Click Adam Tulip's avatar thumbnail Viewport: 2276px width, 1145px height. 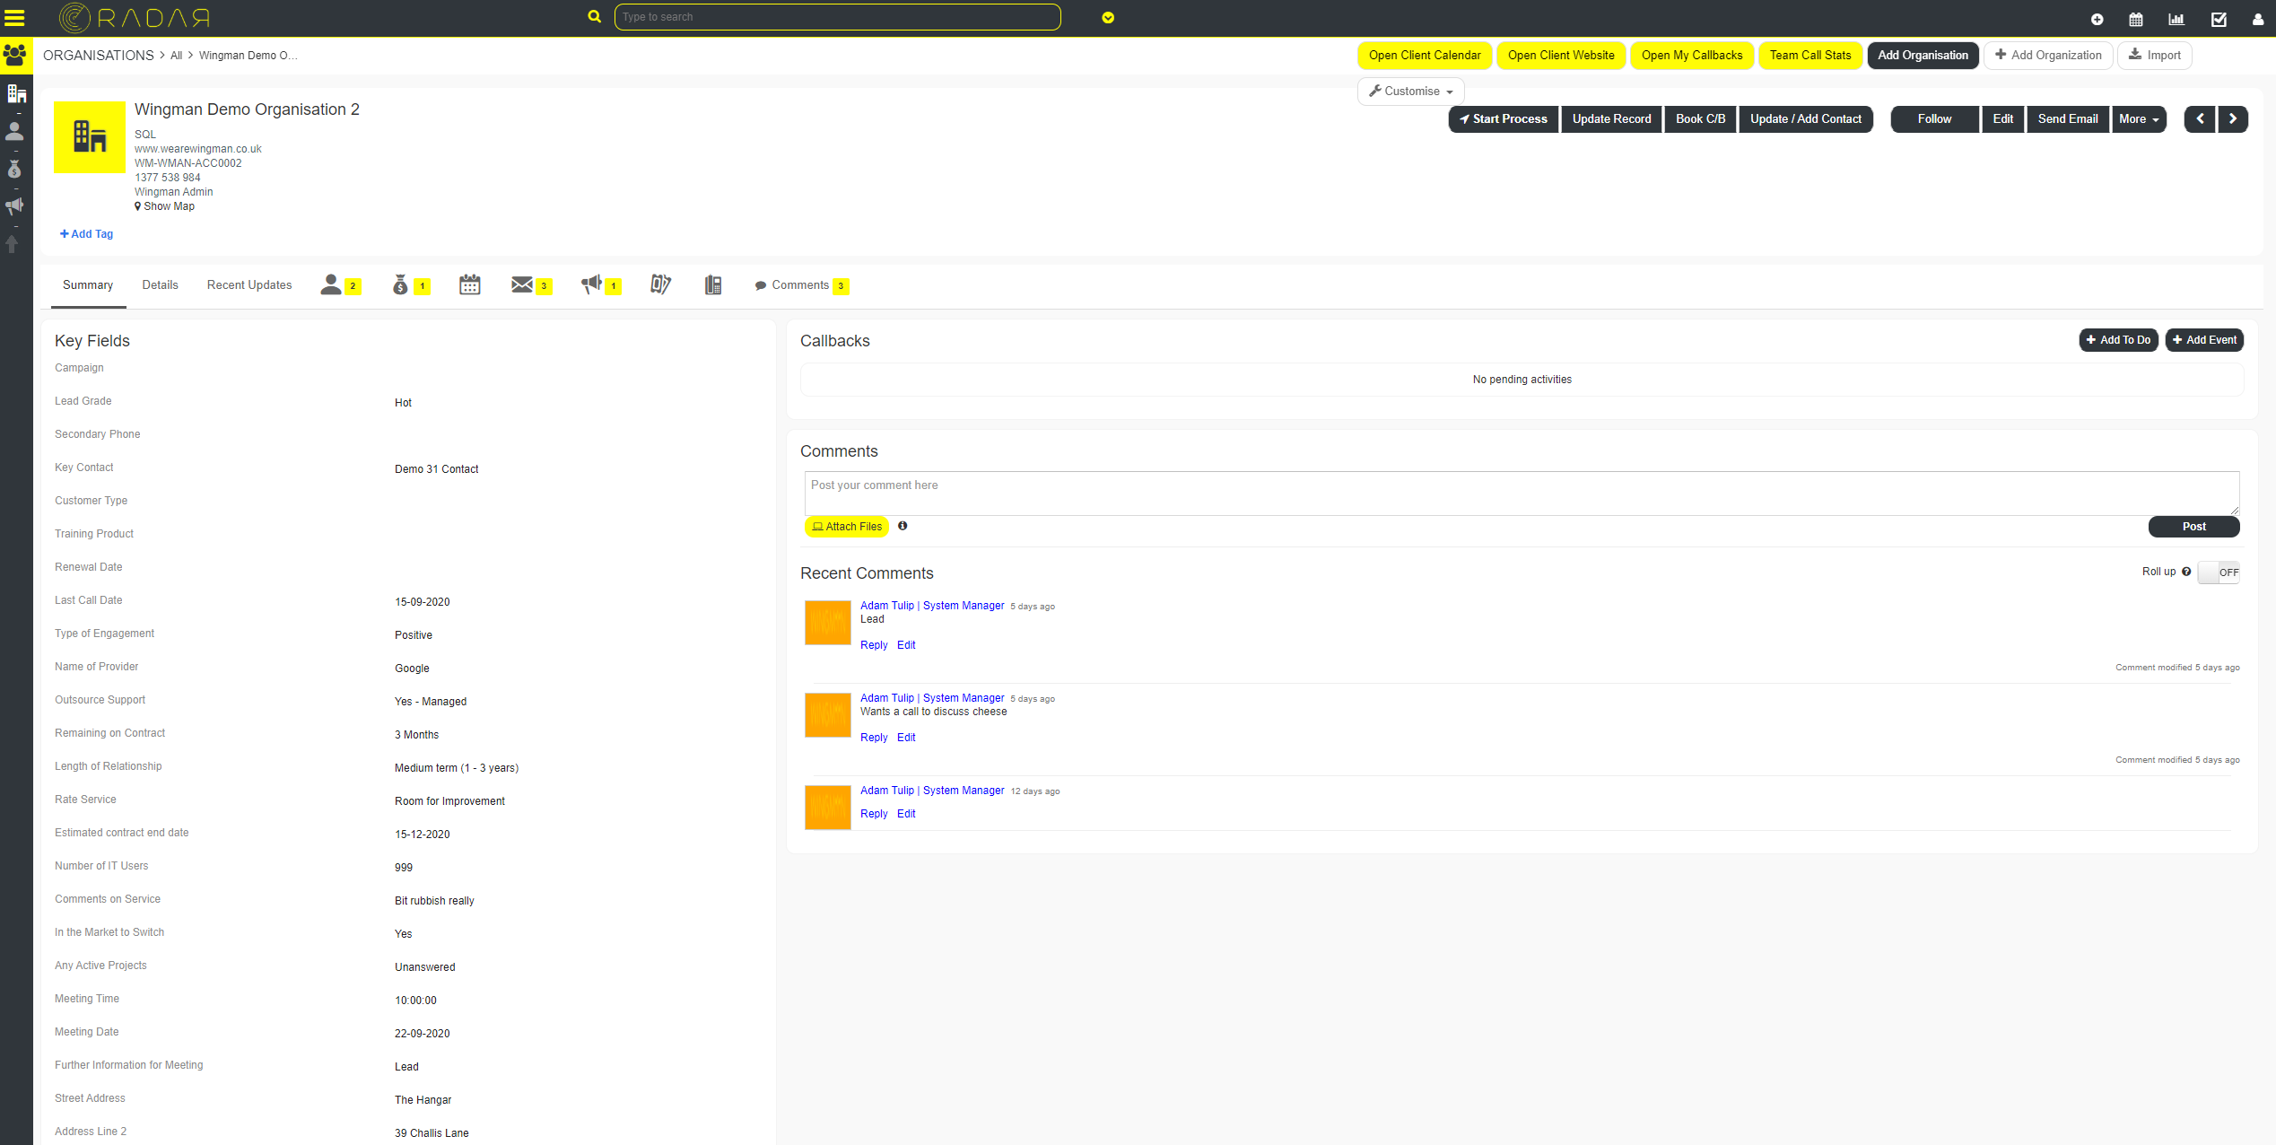point(826,622)
